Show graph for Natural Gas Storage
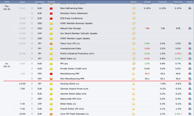Viewport: 194px width, 116px height. coord(190,28)
